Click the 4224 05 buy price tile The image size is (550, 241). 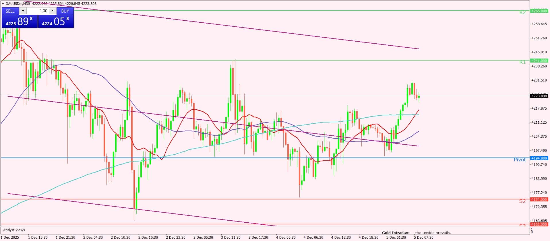tap(56, 22)
